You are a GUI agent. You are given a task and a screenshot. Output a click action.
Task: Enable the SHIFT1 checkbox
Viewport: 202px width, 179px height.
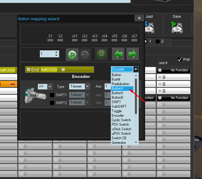pyautogui.click(x=52, y=95)
